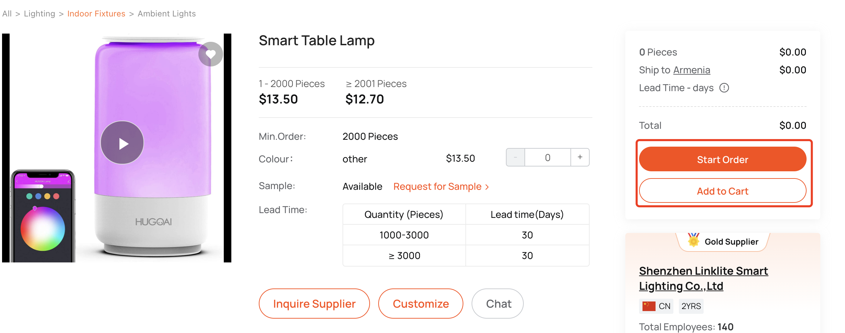Open Shenzhen Linklite Smart Lighting company page
This screenshot has height=333, width=845.
pos(704,278)
